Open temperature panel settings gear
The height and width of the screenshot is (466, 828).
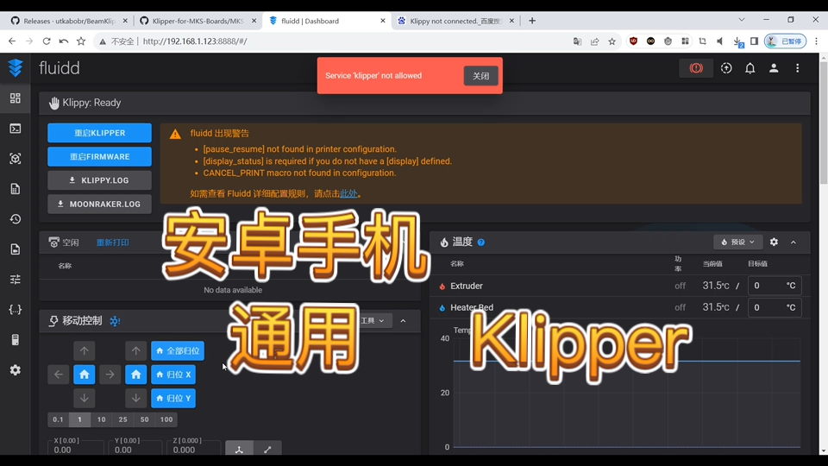point(774,242)
